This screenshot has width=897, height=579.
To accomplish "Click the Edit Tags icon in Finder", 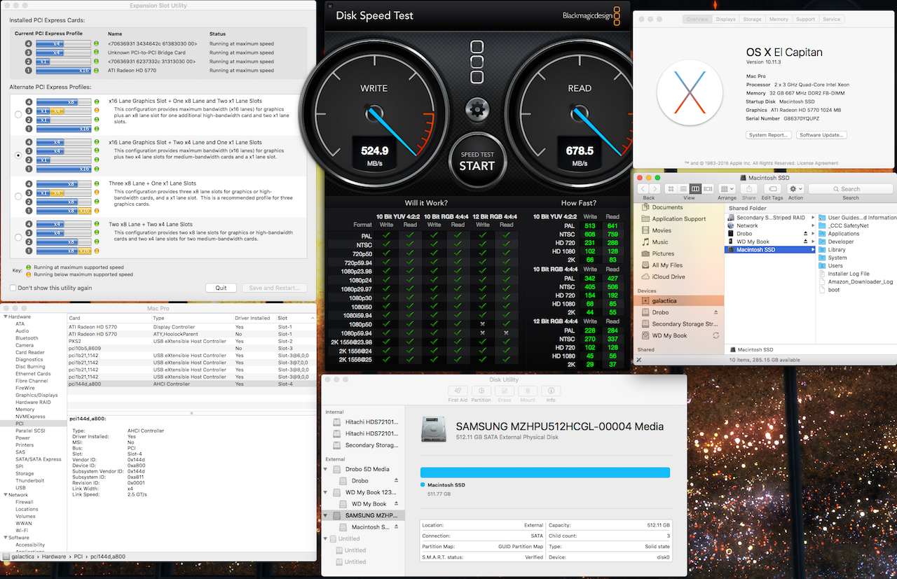I will click(772, 189).
